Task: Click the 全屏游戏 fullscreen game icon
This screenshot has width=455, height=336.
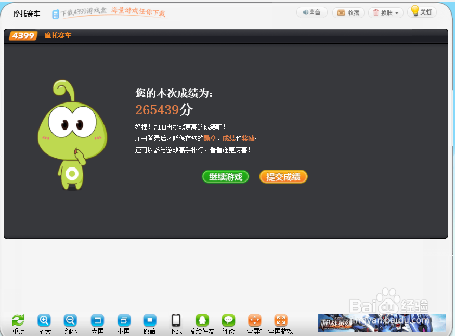Action: click(281, 320)
